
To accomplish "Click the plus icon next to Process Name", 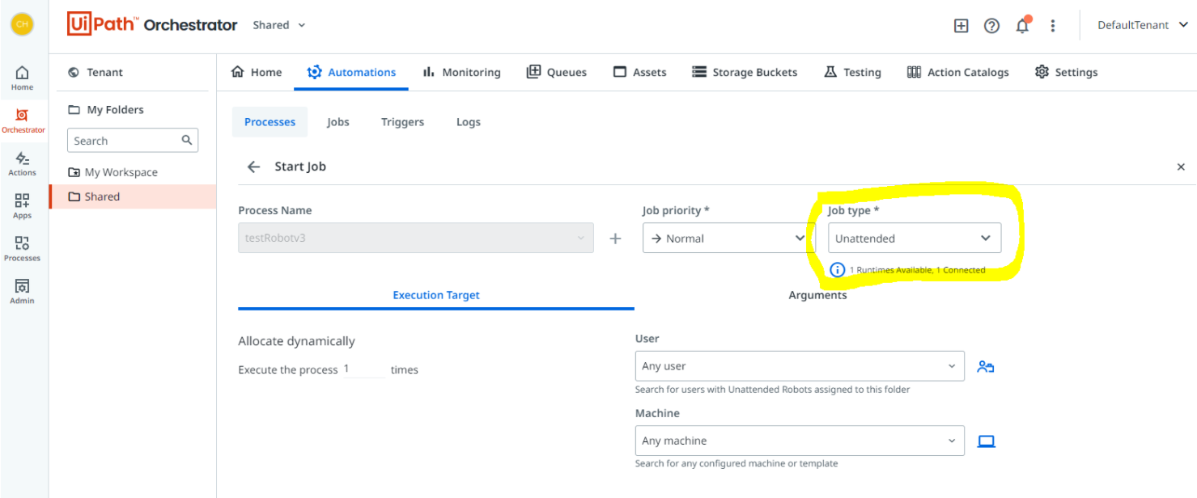I will [x=615, y=238].
